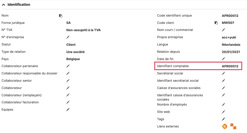This screenshot has width=247, height=133.
Task: Edit the Nombre d'employés field
Action: (x=223, y=105)
